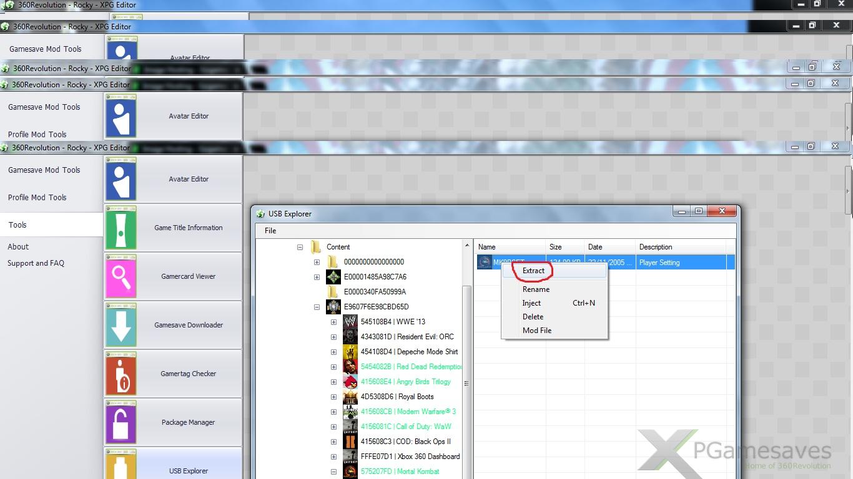Expand the COD: Black Ops II node

[333, 442]
